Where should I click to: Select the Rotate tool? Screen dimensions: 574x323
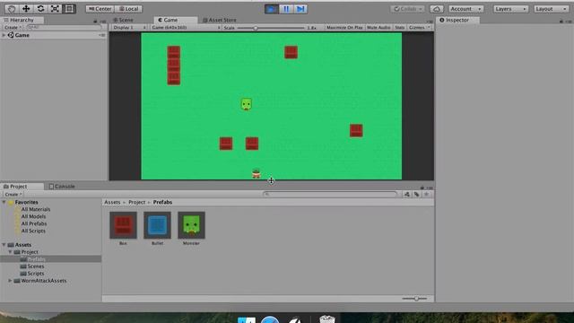tap(40, 9)
